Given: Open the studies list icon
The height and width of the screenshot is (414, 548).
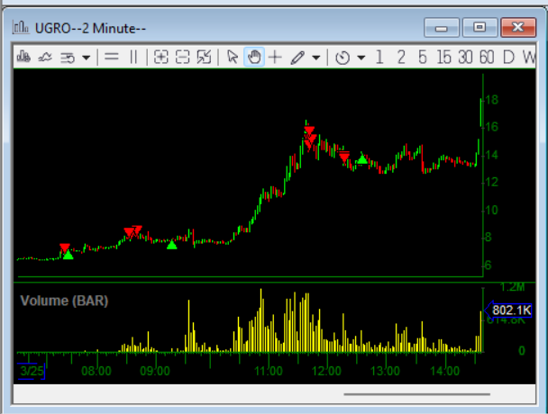Looking at the screenshot, I should tap(67, 58).
